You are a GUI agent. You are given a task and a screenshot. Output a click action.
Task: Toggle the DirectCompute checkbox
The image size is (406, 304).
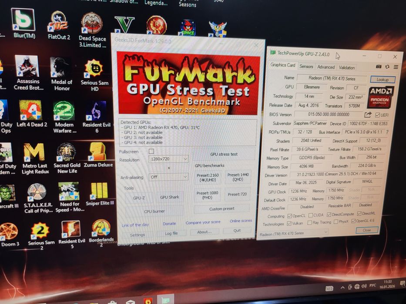pos(329,215)
